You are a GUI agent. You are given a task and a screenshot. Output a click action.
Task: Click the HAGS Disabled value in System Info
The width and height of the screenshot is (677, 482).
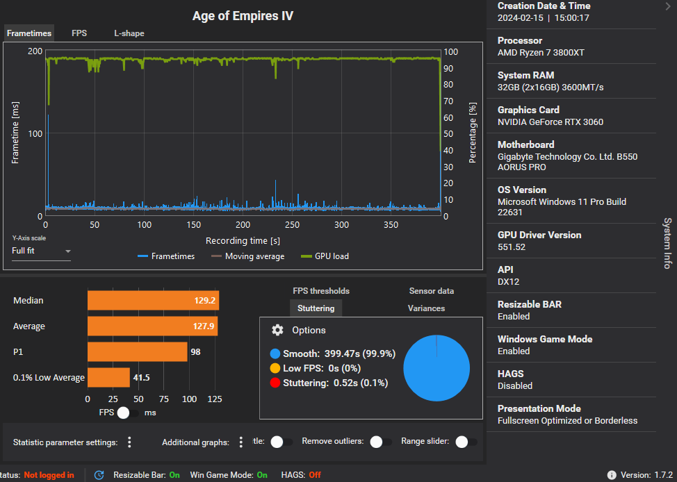coord(514,385)
